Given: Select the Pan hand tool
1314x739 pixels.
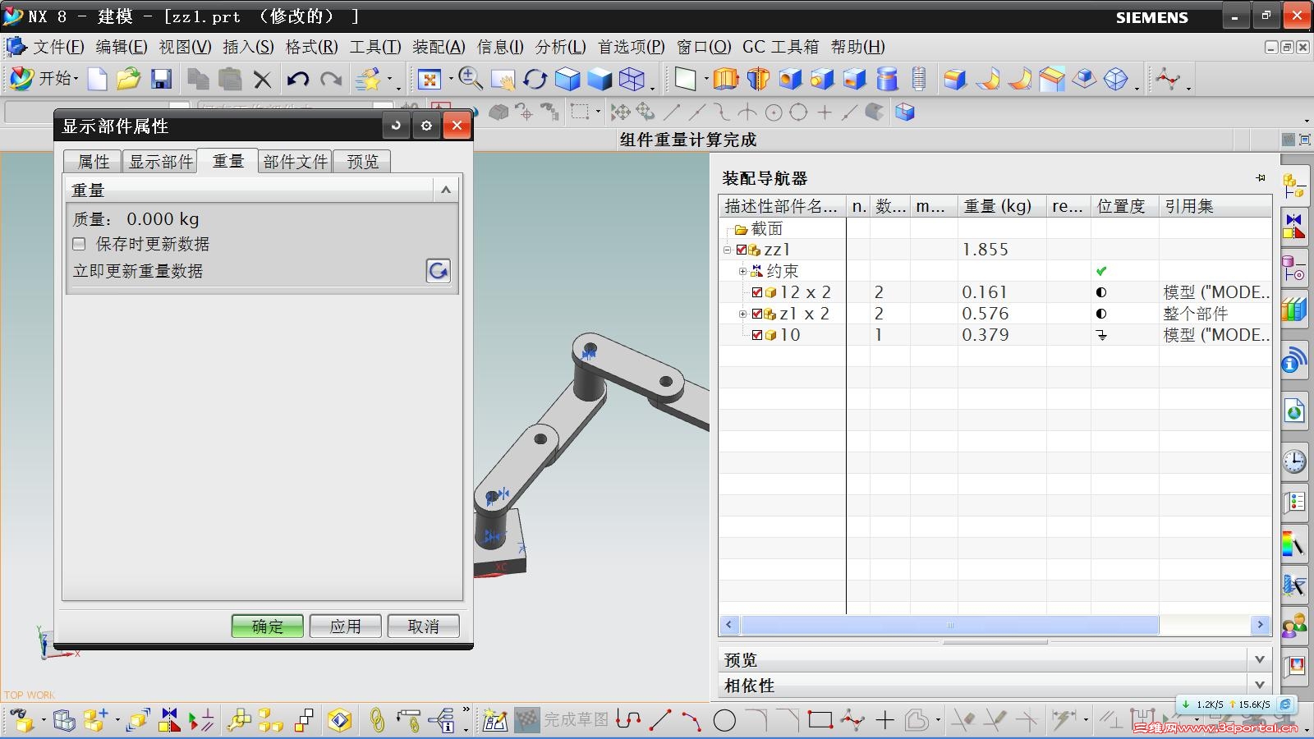Looking at the screenshot, I should (503, 79).
